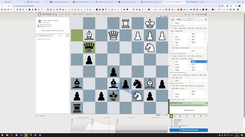Open the site search magnifier
245x137 pixels.
pyautogui.click(x=185, y=14)
